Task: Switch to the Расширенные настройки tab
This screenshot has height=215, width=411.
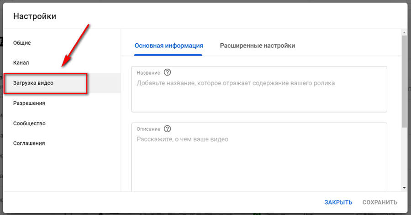Action: point(257,46)
